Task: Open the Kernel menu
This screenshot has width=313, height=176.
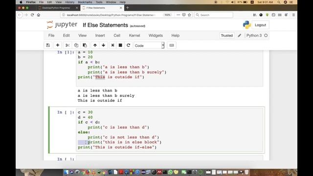Action: pyautogui.click(x=134, y=36)
